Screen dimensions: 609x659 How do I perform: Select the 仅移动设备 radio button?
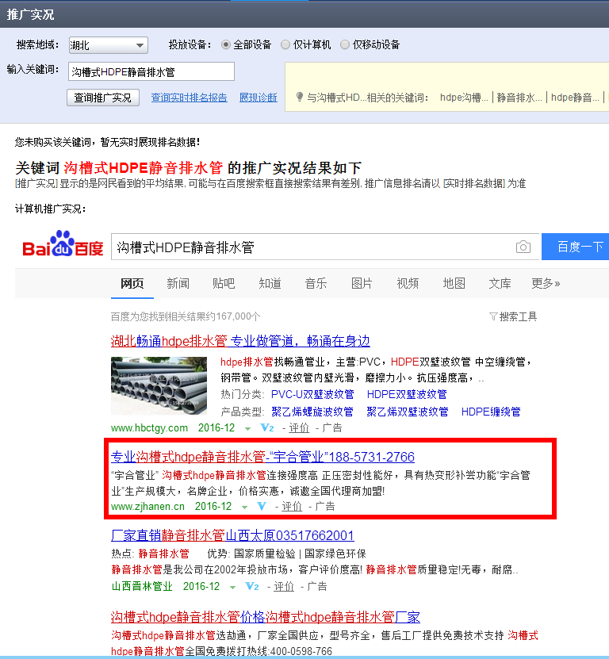[x=345, y=44]
